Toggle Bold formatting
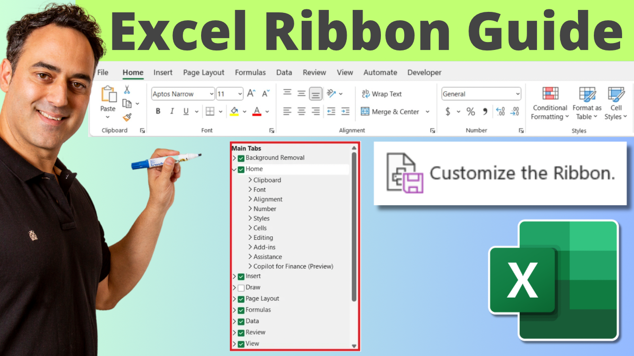634x356 pixels. 158,111
